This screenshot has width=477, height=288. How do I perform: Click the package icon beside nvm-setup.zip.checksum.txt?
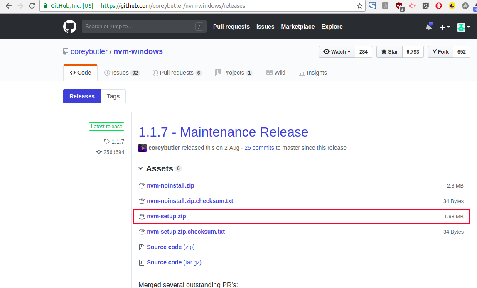[141, 232]
